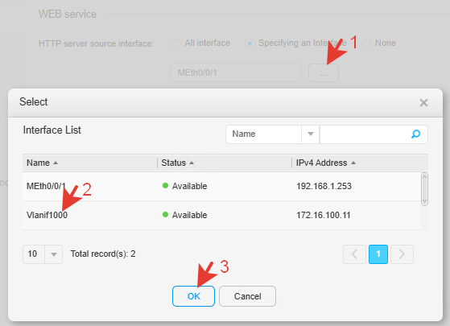Go to next page arrow
Image resolution: width=450 pixels, height=326 pixels.
pyautogui.click(x=402, y=254)
